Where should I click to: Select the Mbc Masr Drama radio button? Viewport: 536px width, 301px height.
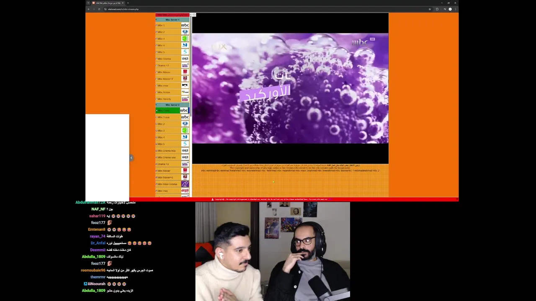pos(157,184)
